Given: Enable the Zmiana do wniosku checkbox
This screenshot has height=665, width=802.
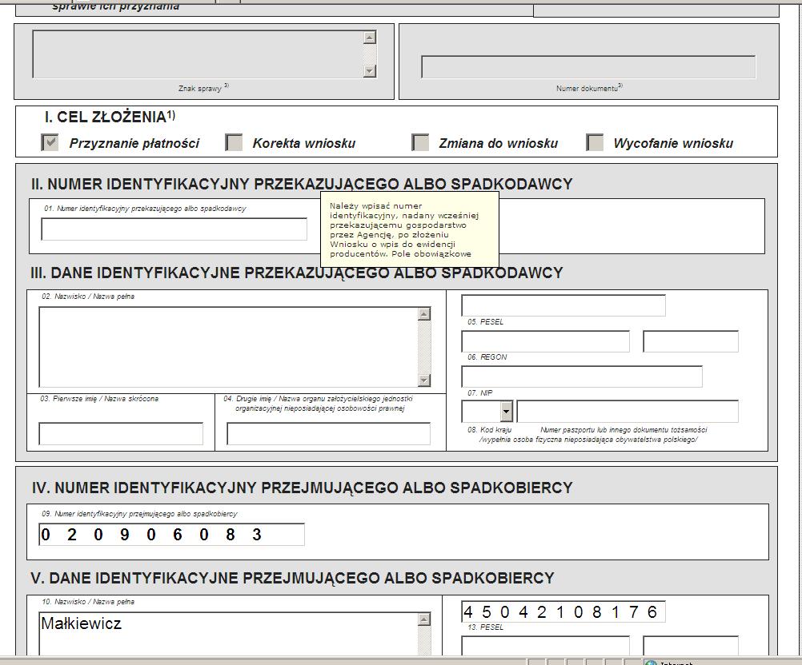Looking at the screenshot, I should click(420, 142).
